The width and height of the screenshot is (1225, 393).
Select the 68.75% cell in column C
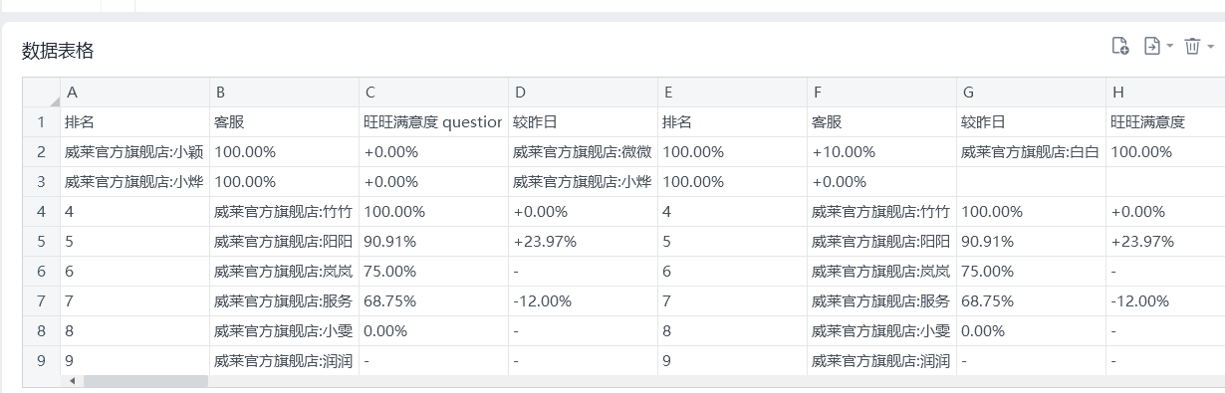[433, 301]
